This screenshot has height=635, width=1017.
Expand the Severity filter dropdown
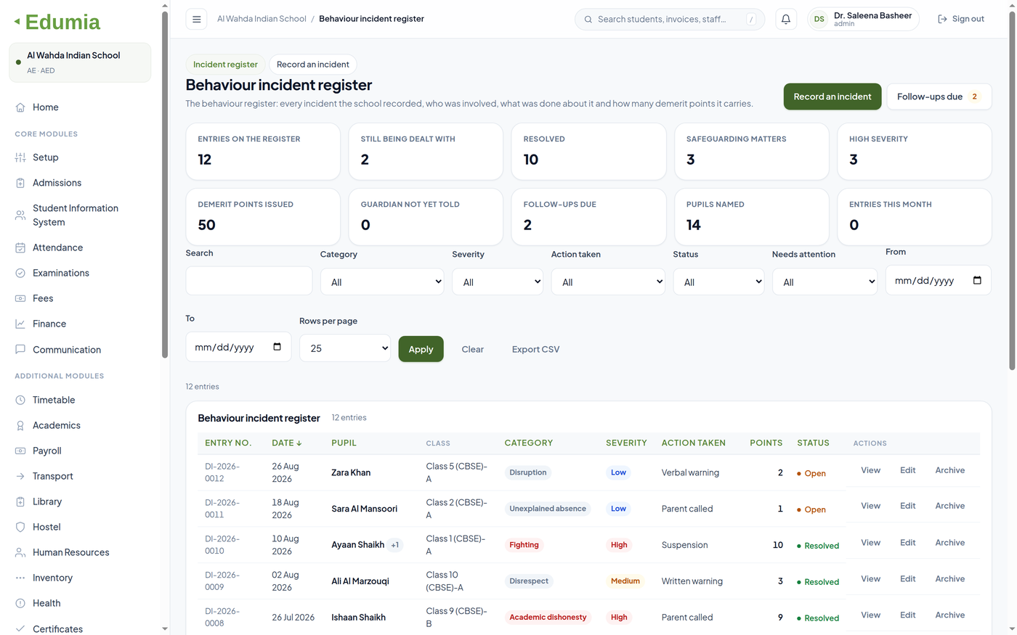point(498,282)
